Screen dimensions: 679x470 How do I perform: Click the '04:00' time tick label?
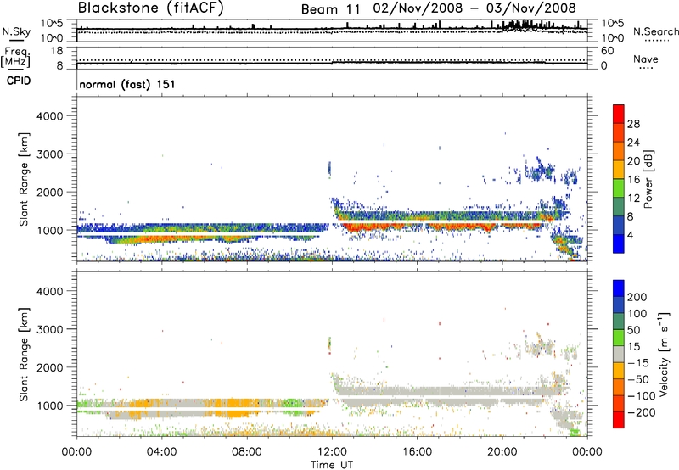pyautogui.click(x=162, y=452)
